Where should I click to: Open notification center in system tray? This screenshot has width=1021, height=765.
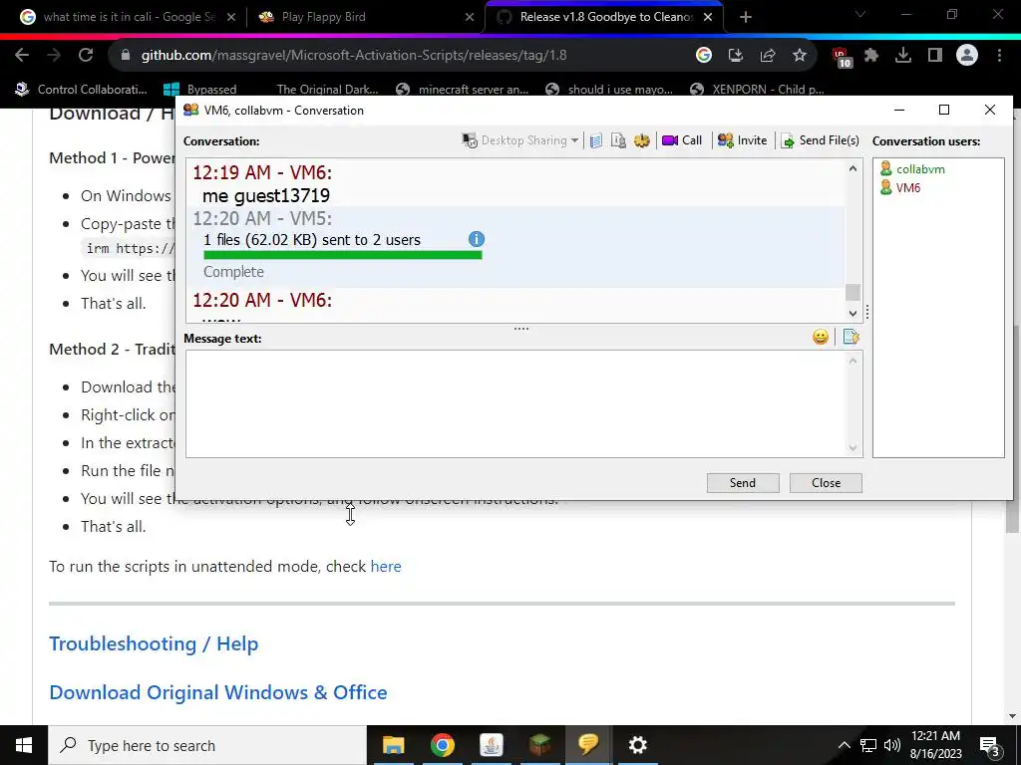(x=990, y=746)
